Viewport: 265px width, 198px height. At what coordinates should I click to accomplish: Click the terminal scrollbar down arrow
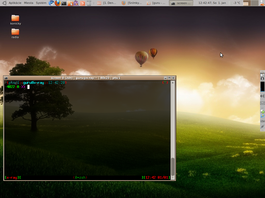tap(173, 177)
